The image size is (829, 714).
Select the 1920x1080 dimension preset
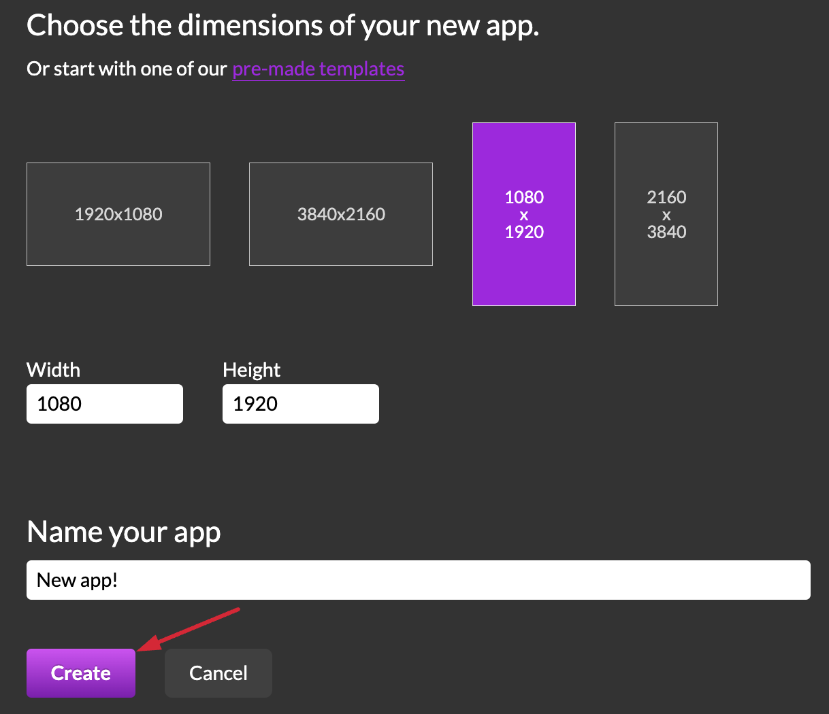click(x=118, y=214)
